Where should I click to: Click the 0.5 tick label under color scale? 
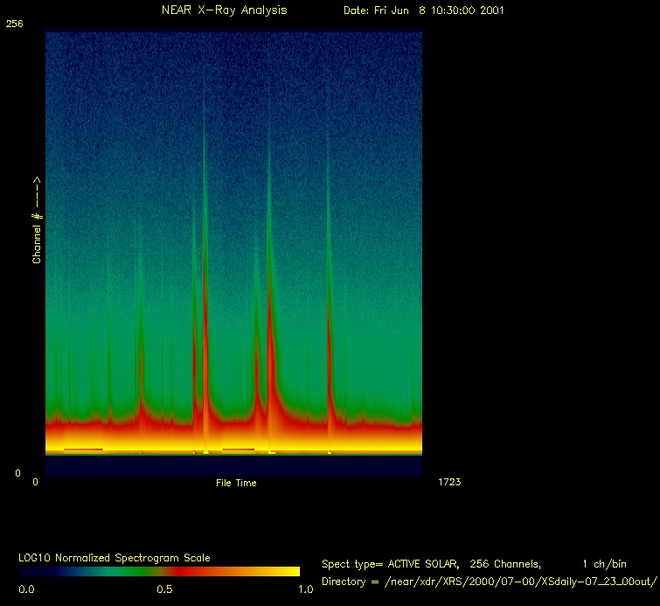(164, 589)
